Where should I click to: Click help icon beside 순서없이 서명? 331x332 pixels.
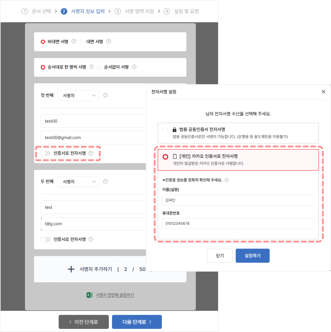[x=134, y=67]
